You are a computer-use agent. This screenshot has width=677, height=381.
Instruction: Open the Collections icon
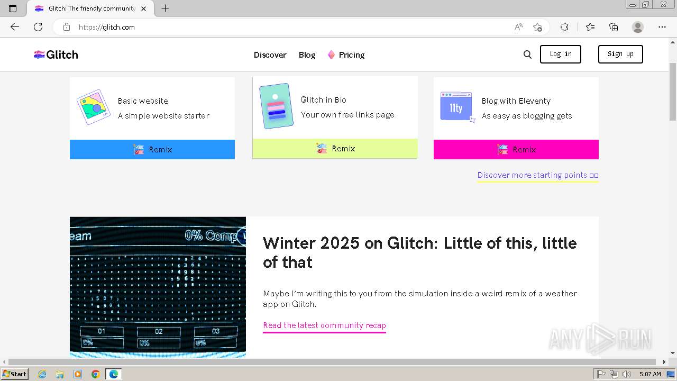click(614, 27)
